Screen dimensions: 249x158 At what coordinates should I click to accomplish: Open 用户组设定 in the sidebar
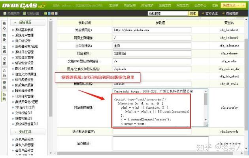coord(23,41)
